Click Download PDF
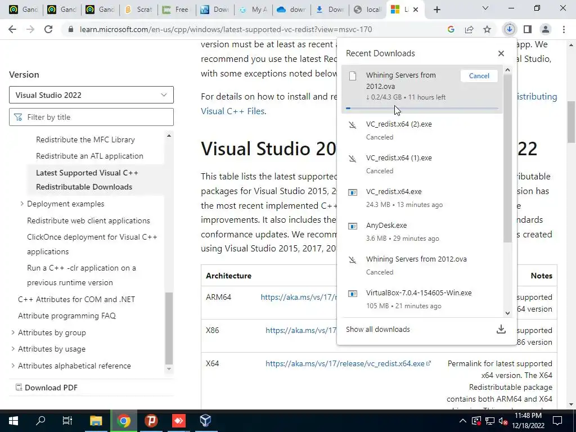Image resolution: width=576 pixels, height=432 pixels. [x=46, y=387]
